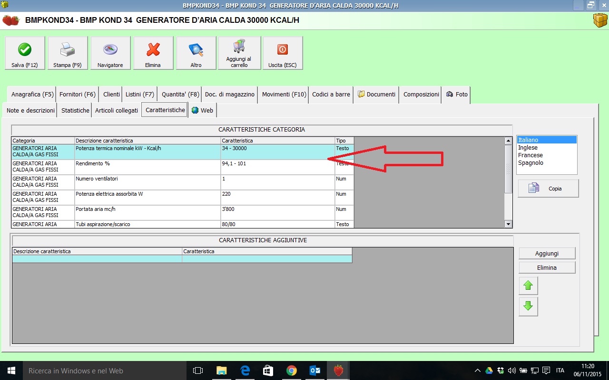The image size is (609, 380).
Task: Click Aggiungi to add an additional characteristic
Action: (547, 253)
